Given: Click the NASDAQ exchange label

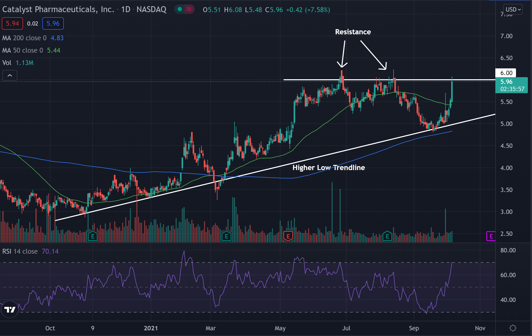Looking at the screenshot, I should point(151,10).
